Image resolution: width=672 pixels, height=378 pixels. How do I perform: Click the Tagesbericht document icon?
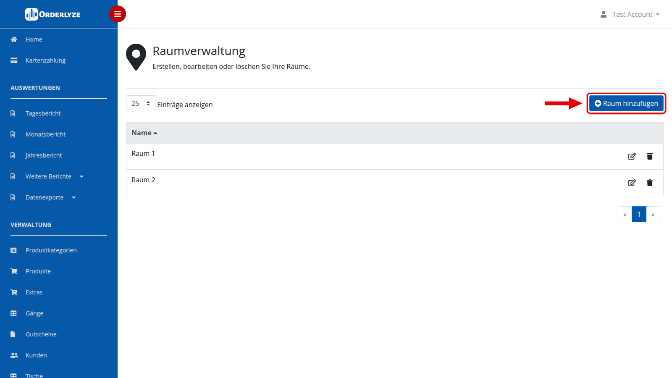(x=13, y=113)
